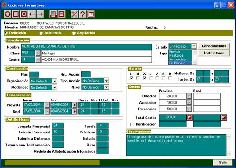
Task: Open the plus/minus calculator toolbar icon
Action: [74, 14]
